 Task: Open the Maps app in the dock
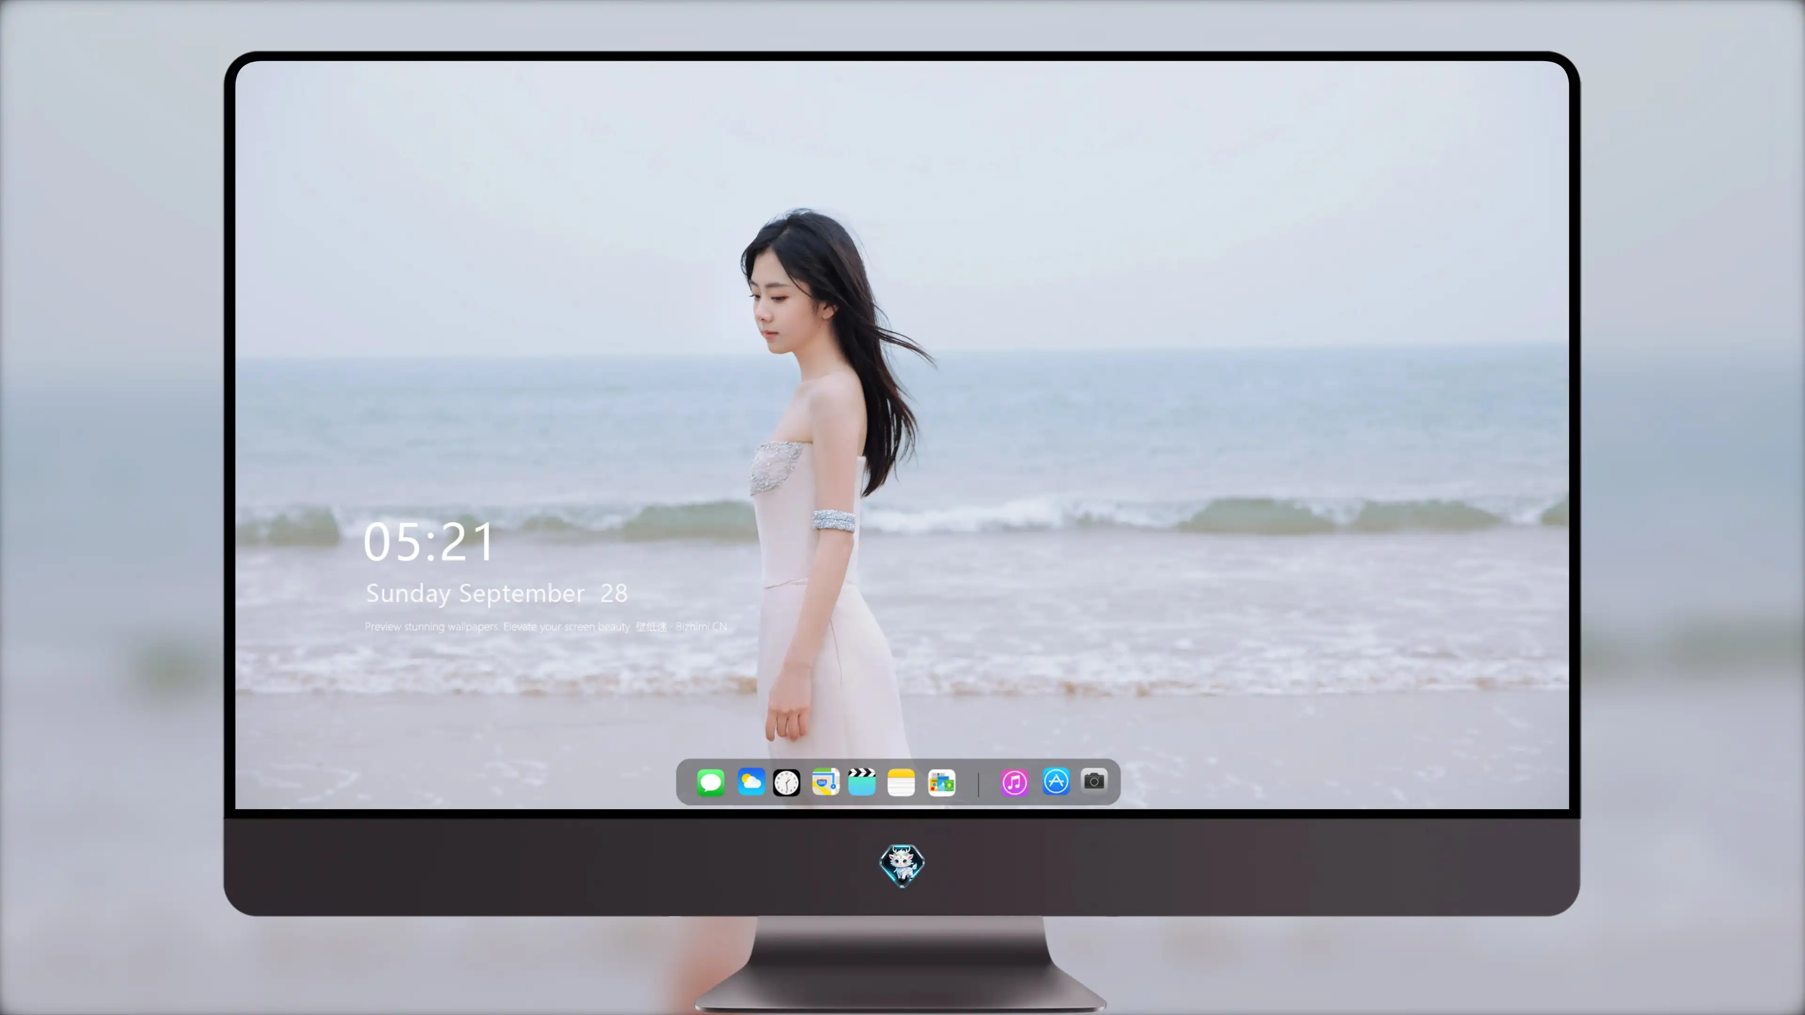825,782
